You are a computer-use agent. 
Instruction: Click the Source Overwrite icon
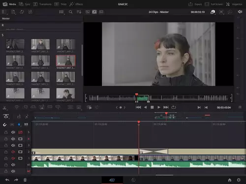click(58, 107)
